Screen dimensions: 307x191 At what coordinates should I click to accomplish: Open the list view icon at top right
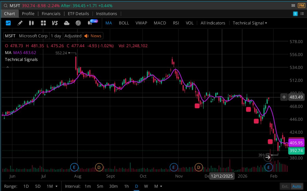pos(302,14)
